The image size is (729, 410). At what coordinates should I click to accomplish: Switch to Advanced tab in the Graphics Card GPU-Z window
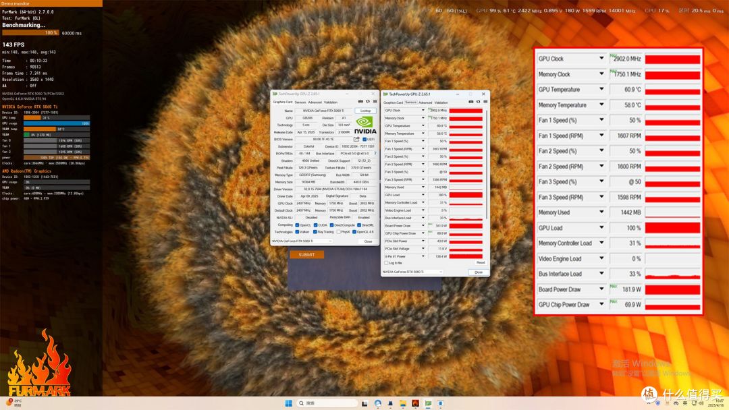pos(315,102)
